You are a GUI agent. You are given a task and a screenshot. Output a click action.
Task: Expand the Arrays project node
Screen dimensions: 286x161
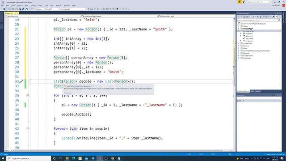coord(238,26)
